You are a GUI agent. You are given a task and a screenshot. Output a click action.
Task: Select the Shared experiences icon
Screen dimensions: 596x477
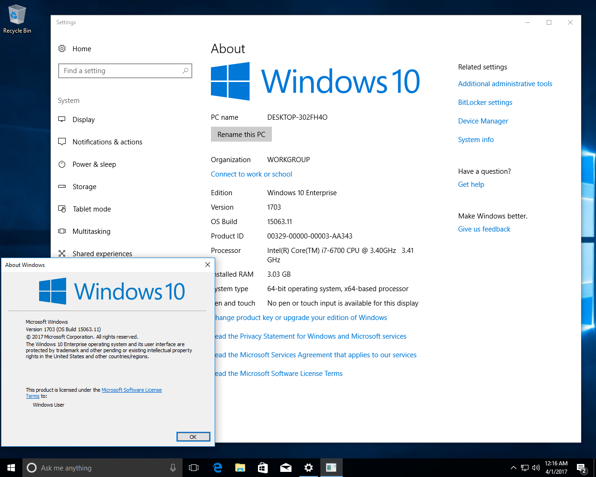click(62, 253)
